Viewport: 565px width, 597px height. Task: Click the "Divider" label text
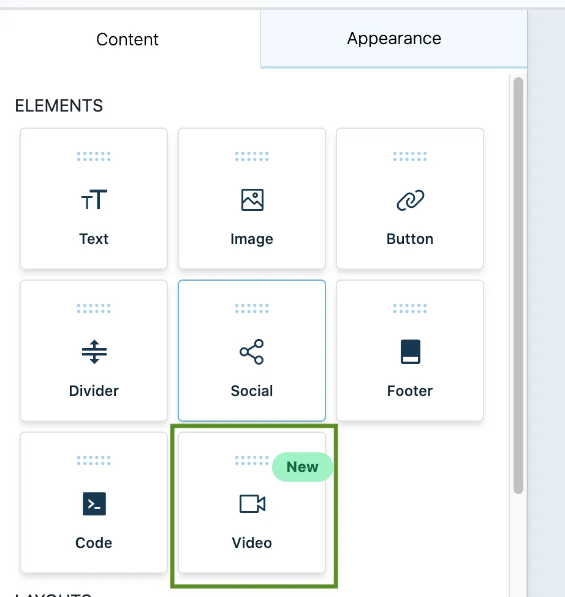(94, 391)
